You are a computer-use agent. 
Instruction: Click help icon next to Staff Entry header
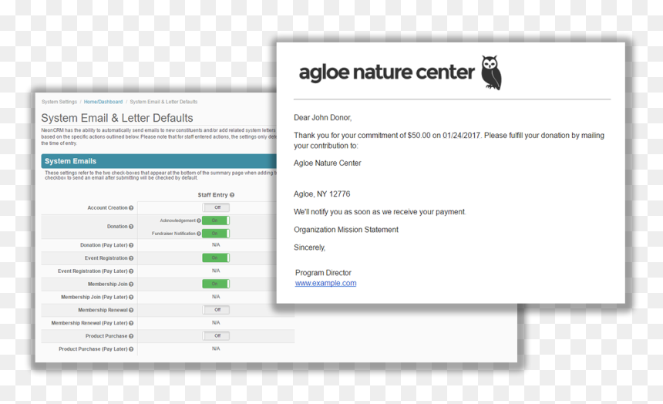coord(232,195)
